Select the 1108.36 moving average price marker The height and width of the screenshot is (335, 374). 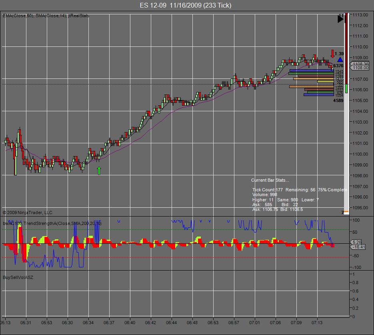click(360, 64)
